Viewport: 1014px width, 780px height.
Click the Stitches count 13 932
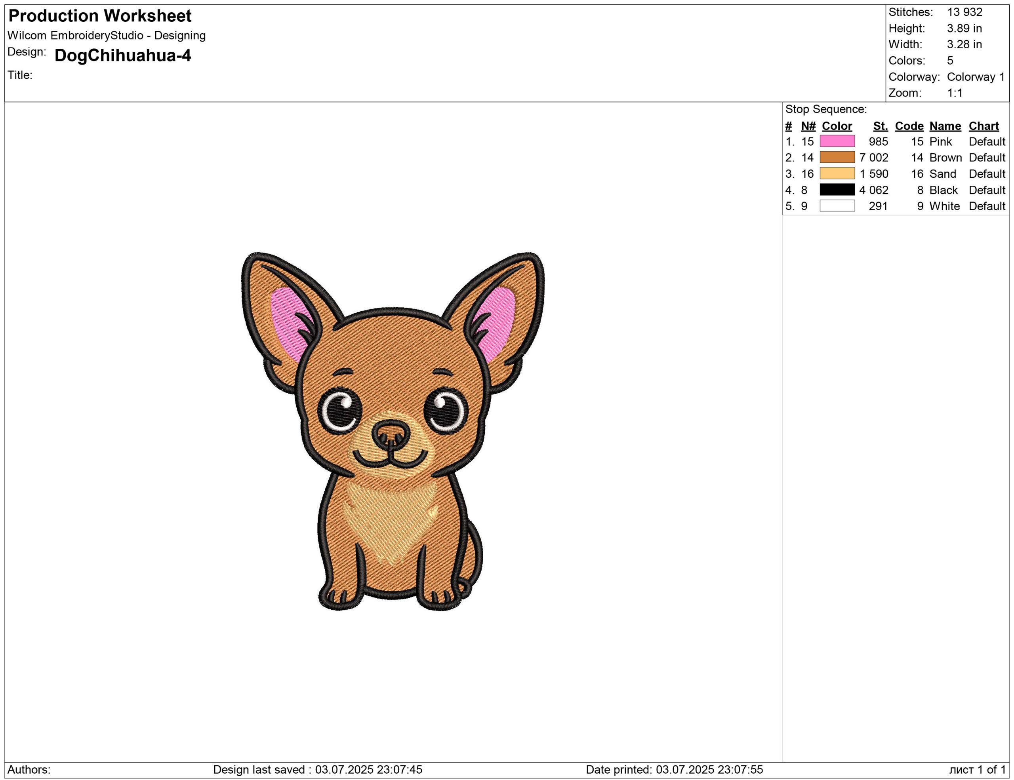point(964,12)
